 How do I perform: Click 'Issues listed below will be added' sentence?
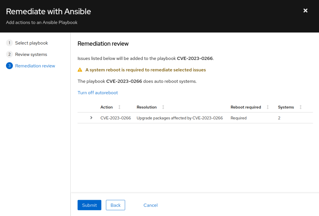pos(146,58)
